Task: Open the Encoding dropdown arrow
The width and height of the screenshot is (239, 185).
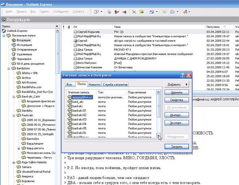Action: [189, 12]
